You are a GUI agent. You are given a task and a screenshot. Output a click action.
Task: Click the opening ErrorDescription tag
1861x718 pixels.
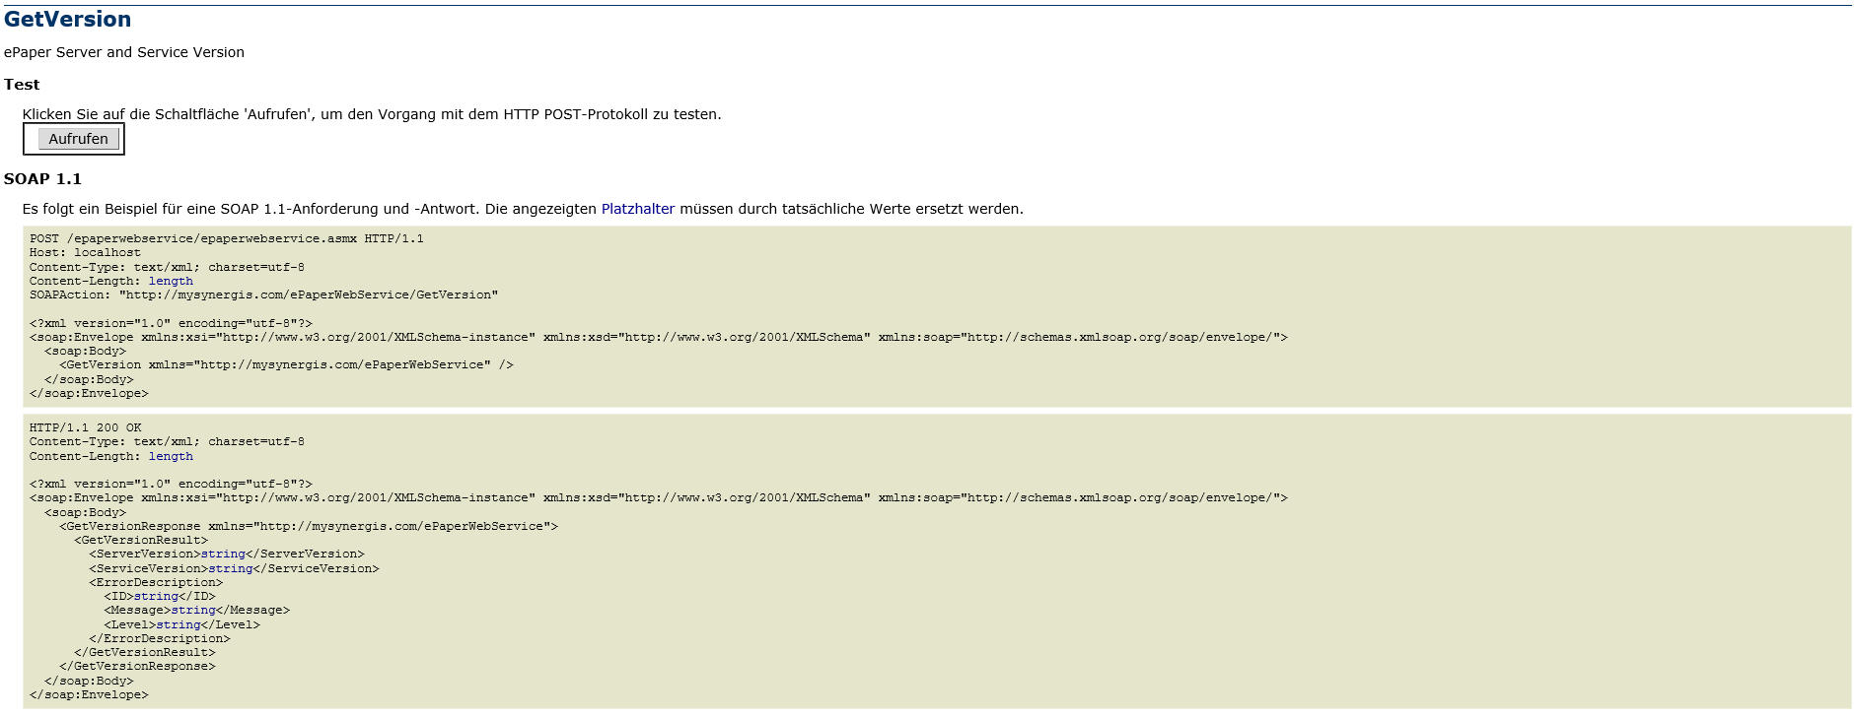click(x=156, y=583)
